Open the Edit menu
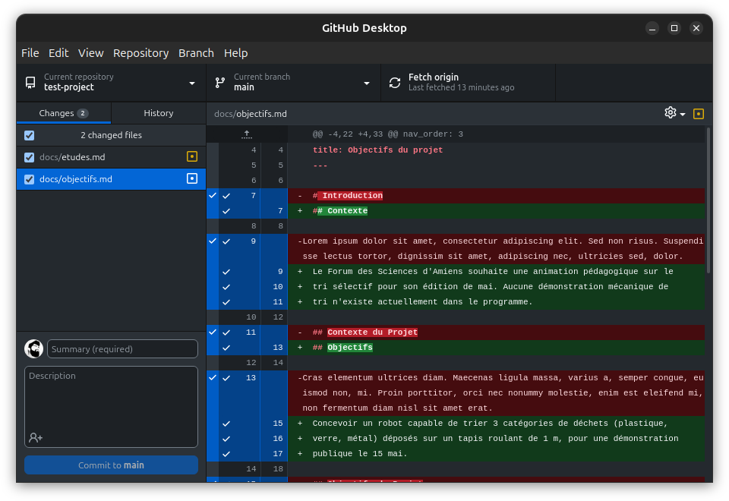This screenshot has height=501, width=729. [58, 53]
